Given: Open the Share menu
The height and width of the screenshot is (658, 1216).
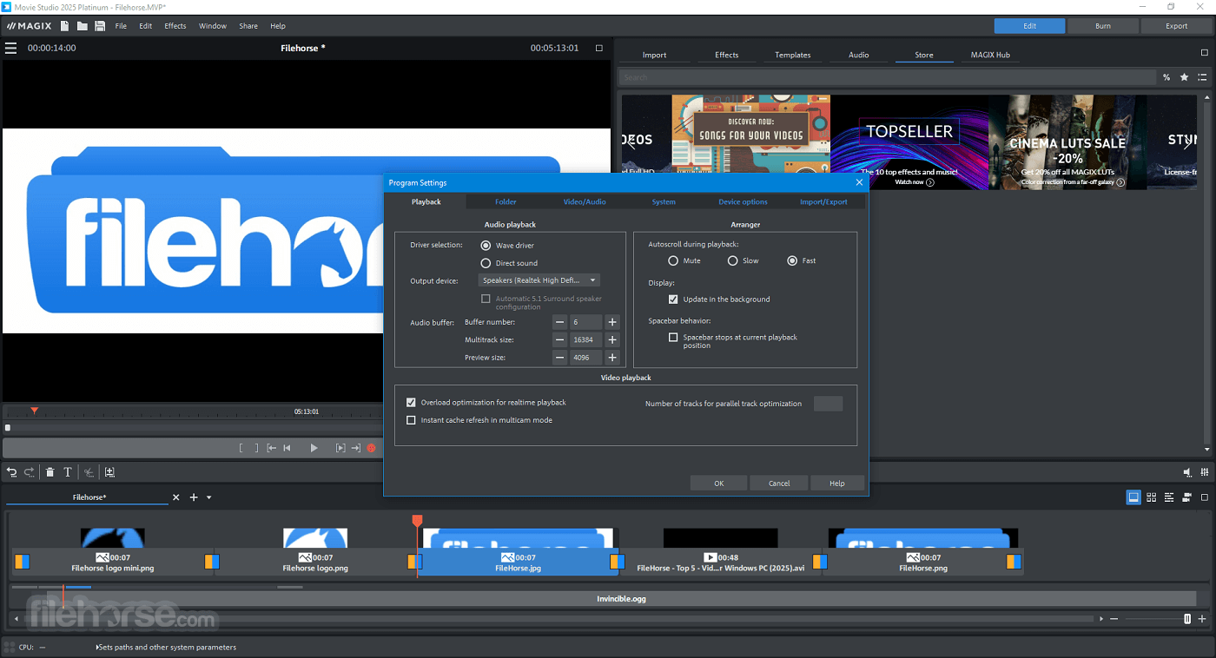Looking at the screenshot, I should coord(248,26).
